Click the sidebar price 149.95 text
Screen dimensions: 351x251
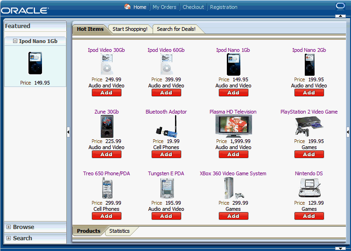point(42,83)
